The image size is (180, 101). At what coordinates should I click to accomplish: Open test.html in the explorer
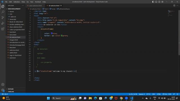[x=12, y=58]
